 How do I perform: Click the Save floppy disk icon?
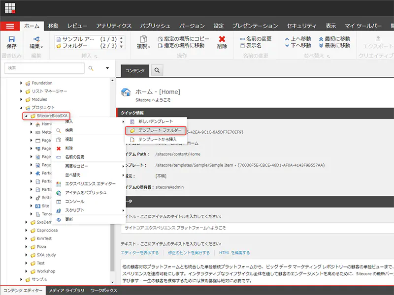tap(11, 39)
